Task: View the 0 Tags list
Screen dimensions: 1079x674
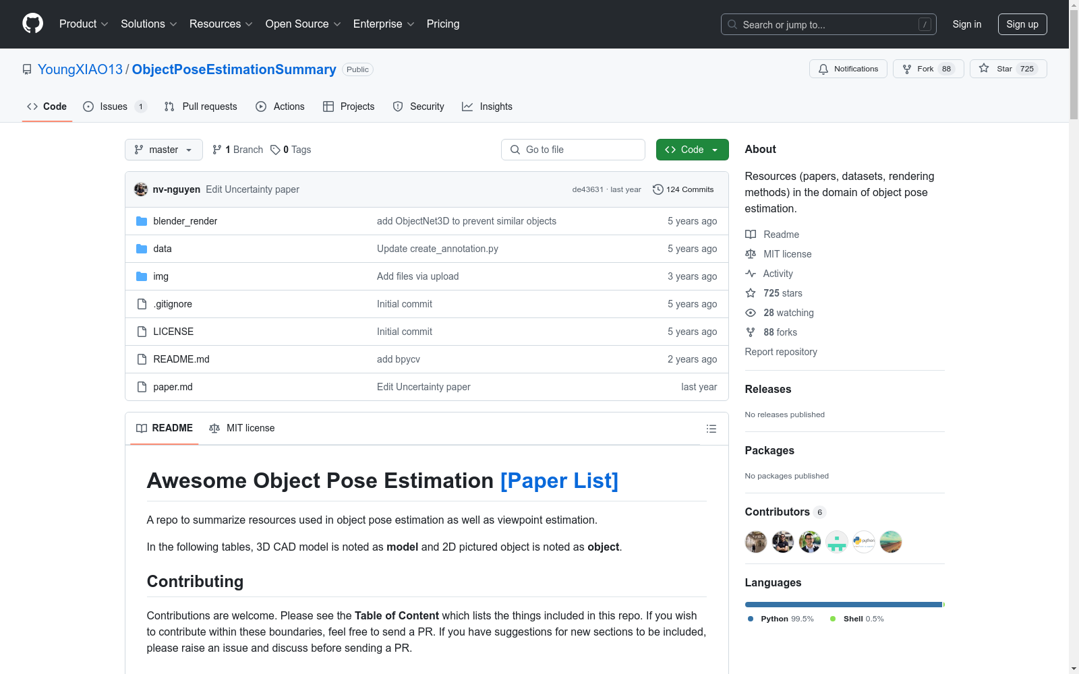Action: pos(291,150)
